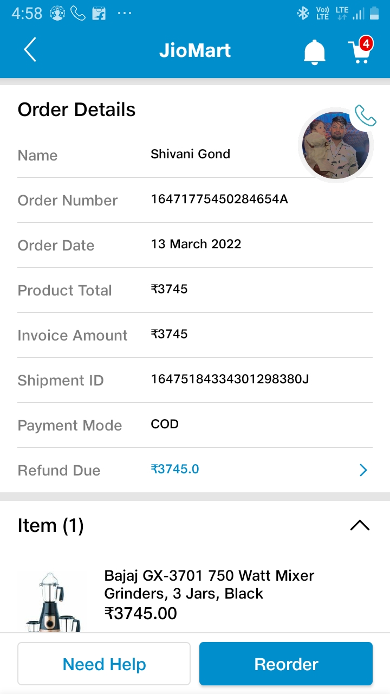
Task: Collapse the Item (1) section
Action: (x=360, y=525)
